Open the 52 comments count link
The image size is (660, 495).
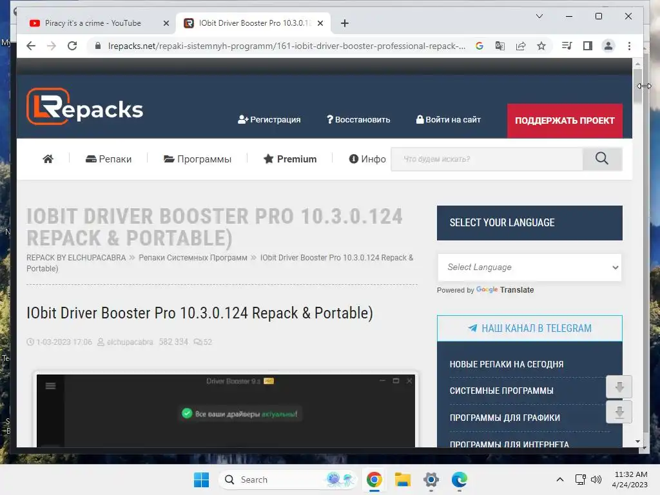click(203, 342)
